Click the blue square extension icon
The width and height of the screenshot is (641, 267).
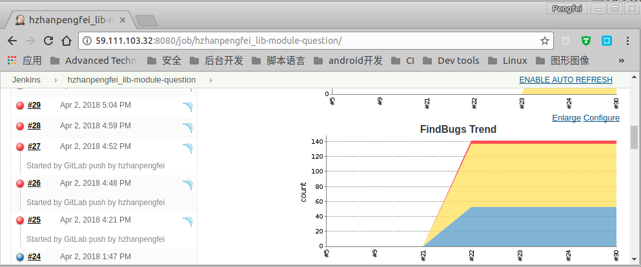click(x=606, y=41)
